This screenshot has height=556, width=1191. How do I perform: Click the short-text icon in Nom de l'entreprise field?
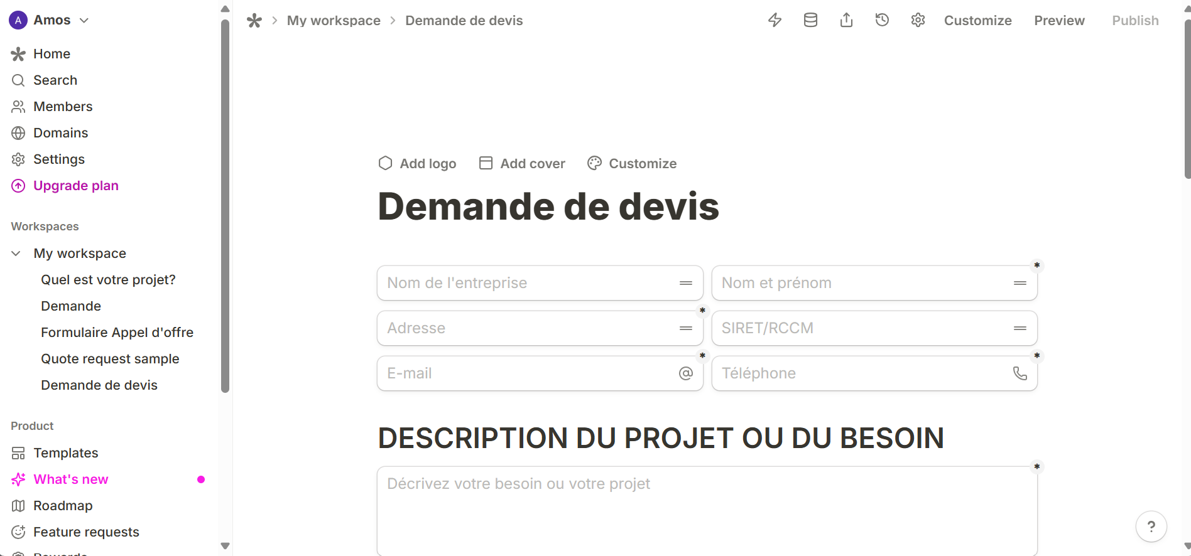[x=686, y=283]
